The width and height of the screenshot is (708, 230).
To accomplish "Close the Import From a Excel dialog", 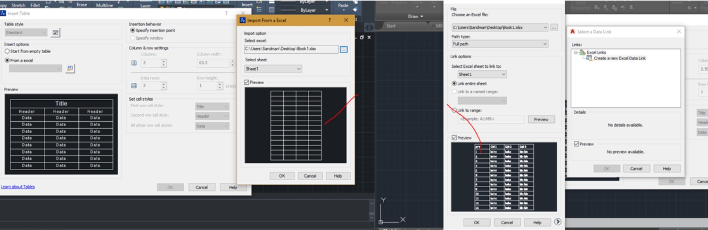I will (x=346, y=20).
